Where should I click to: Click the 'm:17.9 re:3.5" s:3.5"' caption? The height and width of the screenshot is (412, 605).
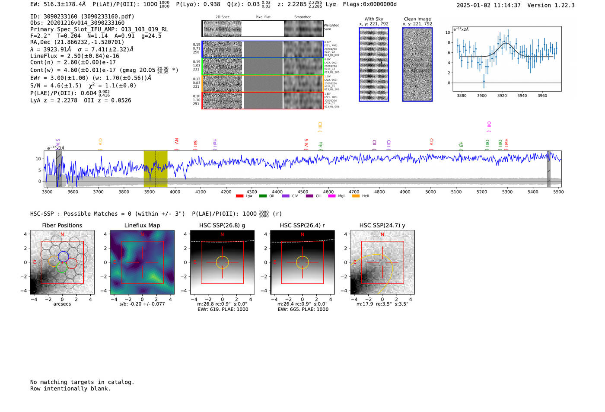382,304
